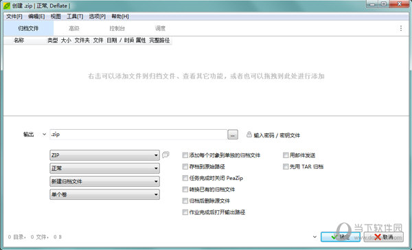Screen dimensions: 412x250
Task: Click 输入密码 / 密钥文件 link
Action: pos(277,135)
